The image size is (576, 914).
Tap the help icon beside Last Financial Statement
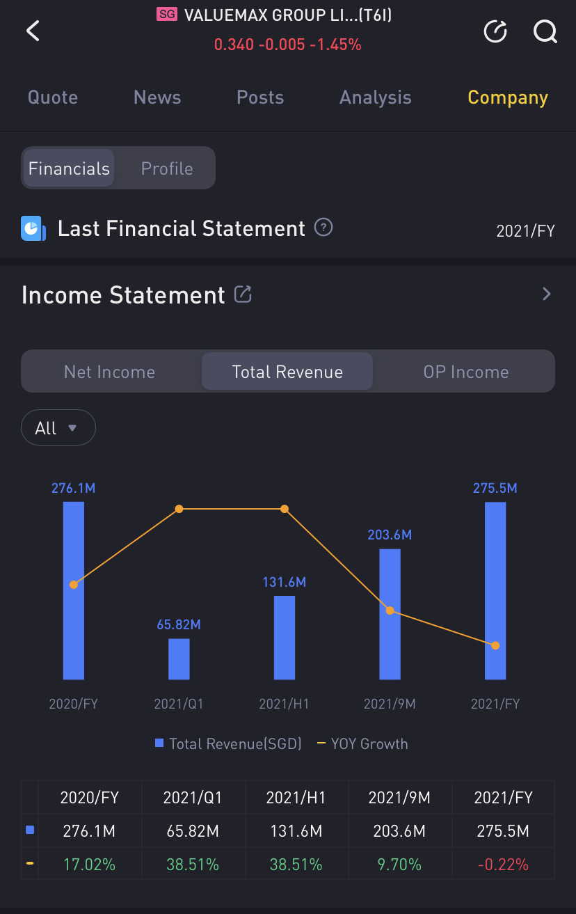pyautogui.click(x=323, y=228)
